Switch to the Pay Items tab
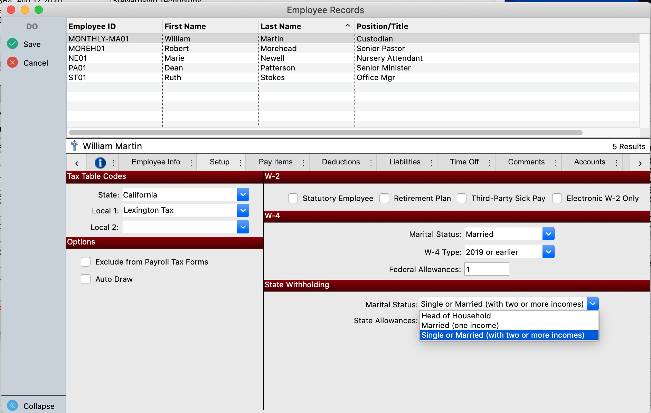651x413 pixels. pyautogui.click(x=275, y=162)
